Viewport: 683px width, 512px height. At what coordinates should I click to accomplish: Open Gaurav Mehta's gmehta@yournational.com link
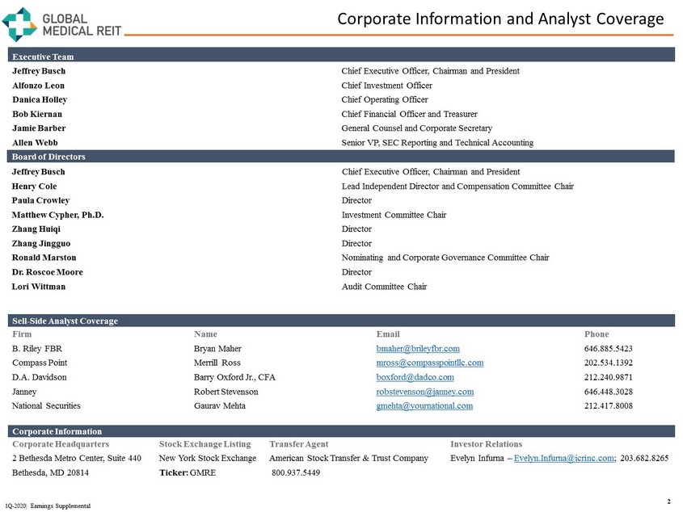pos(424,406)
